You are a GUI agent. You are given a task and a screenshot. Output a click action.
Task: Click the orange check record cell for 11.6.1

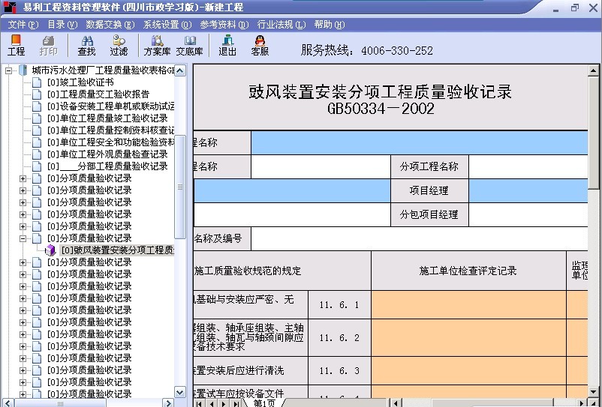pos(468,305)
